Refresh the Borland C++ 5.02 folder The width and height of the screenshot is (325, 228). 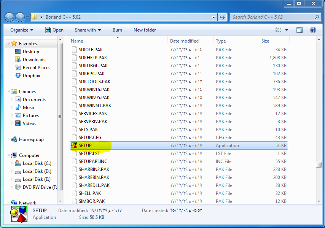[x=222, y=17]
